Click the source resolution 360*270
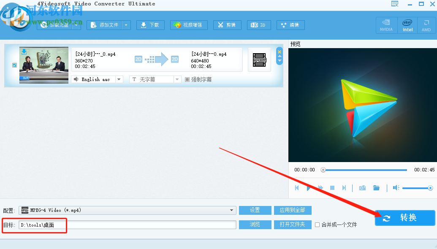 pos(84,61)
